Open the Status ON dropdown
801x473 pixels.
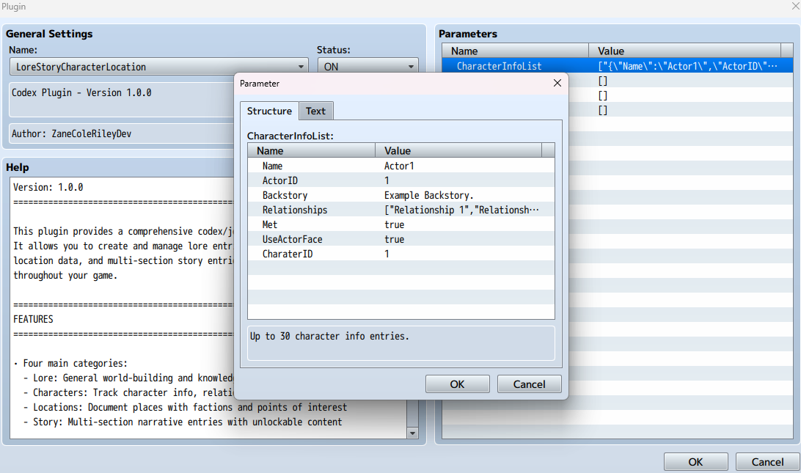pos(367,67)
